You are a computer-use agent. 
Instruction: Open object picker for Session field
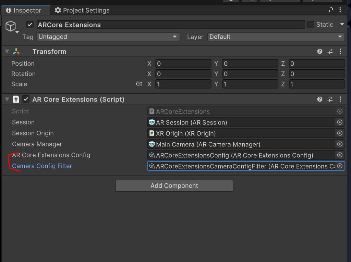[340, 122]
